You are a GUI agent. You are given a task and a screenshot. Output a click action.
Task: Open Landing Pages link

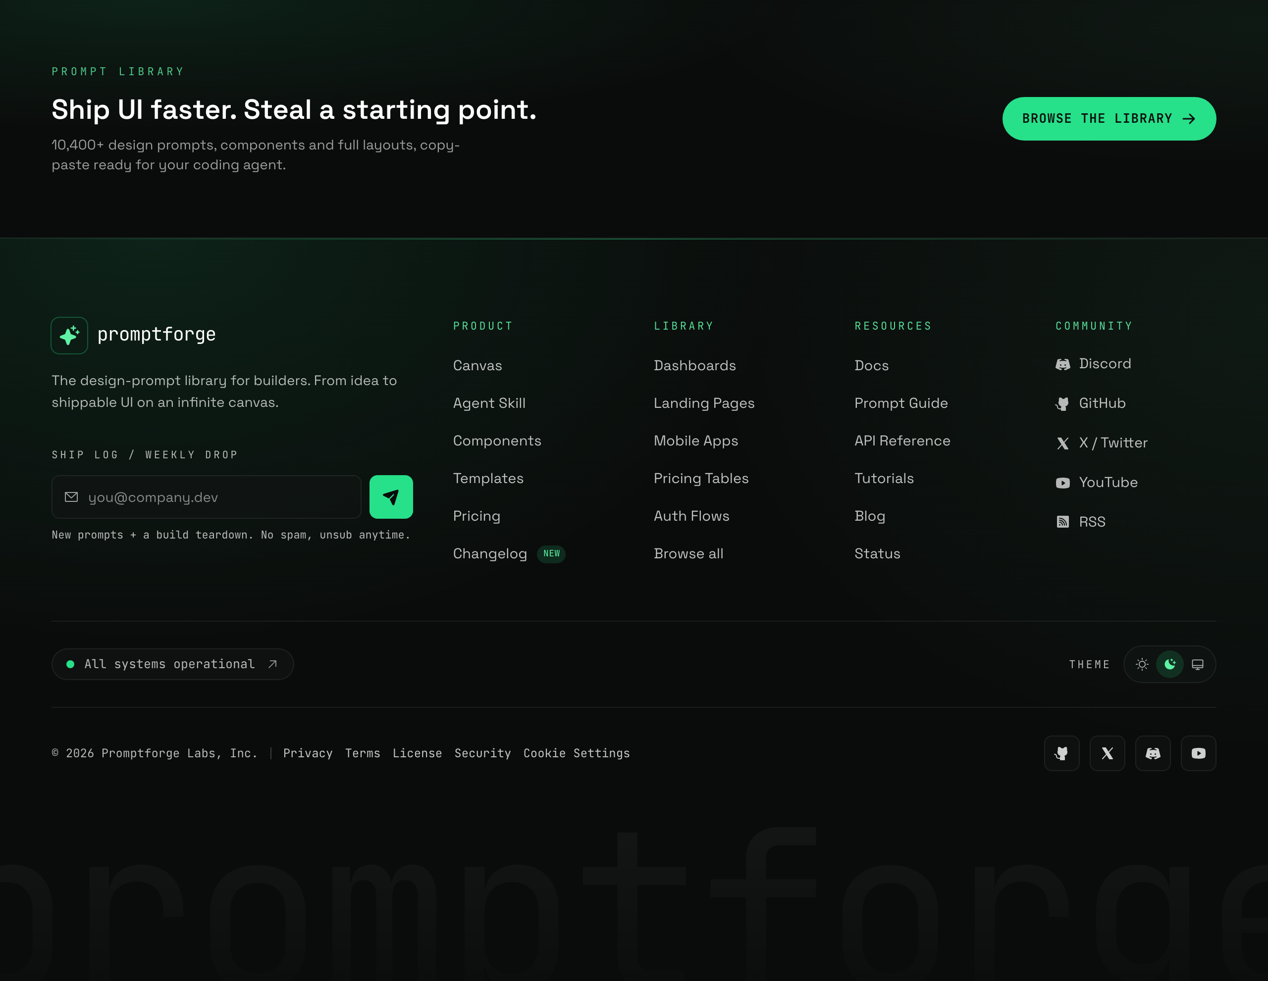click(704, 403)
